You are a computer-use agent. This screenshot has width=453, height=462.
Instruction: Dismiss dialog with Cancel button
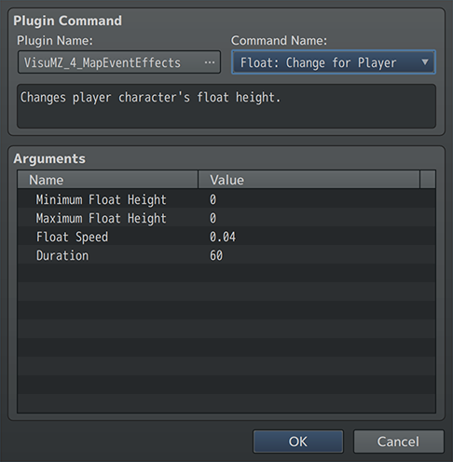pyautogui.click(x=398, y=442)
